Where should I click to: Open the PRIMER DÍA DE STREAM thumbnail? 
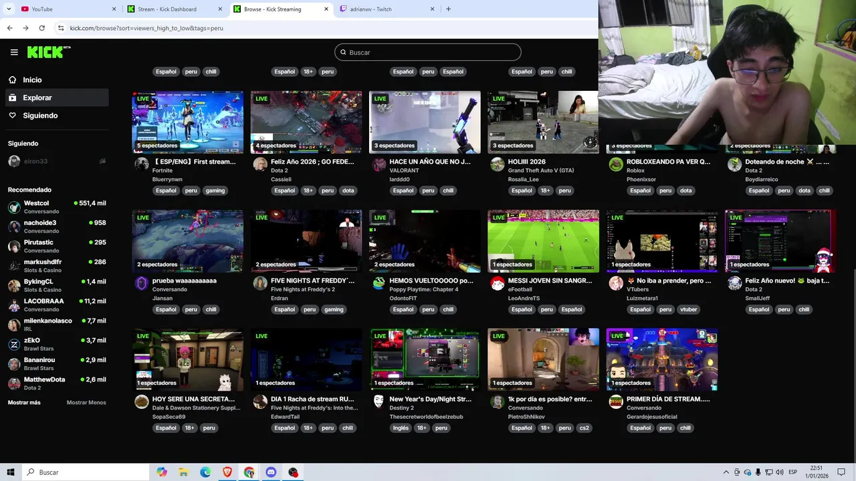662,359
